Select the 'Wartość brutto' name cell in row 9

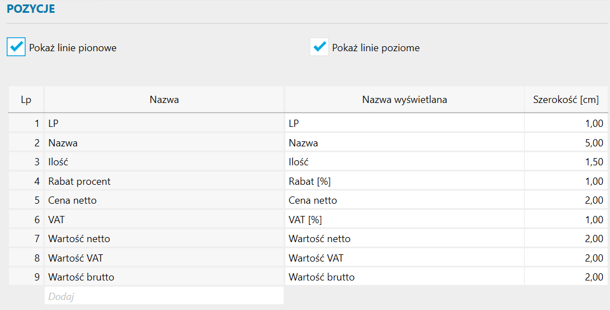pyautogui.click(x=164, y=277)
